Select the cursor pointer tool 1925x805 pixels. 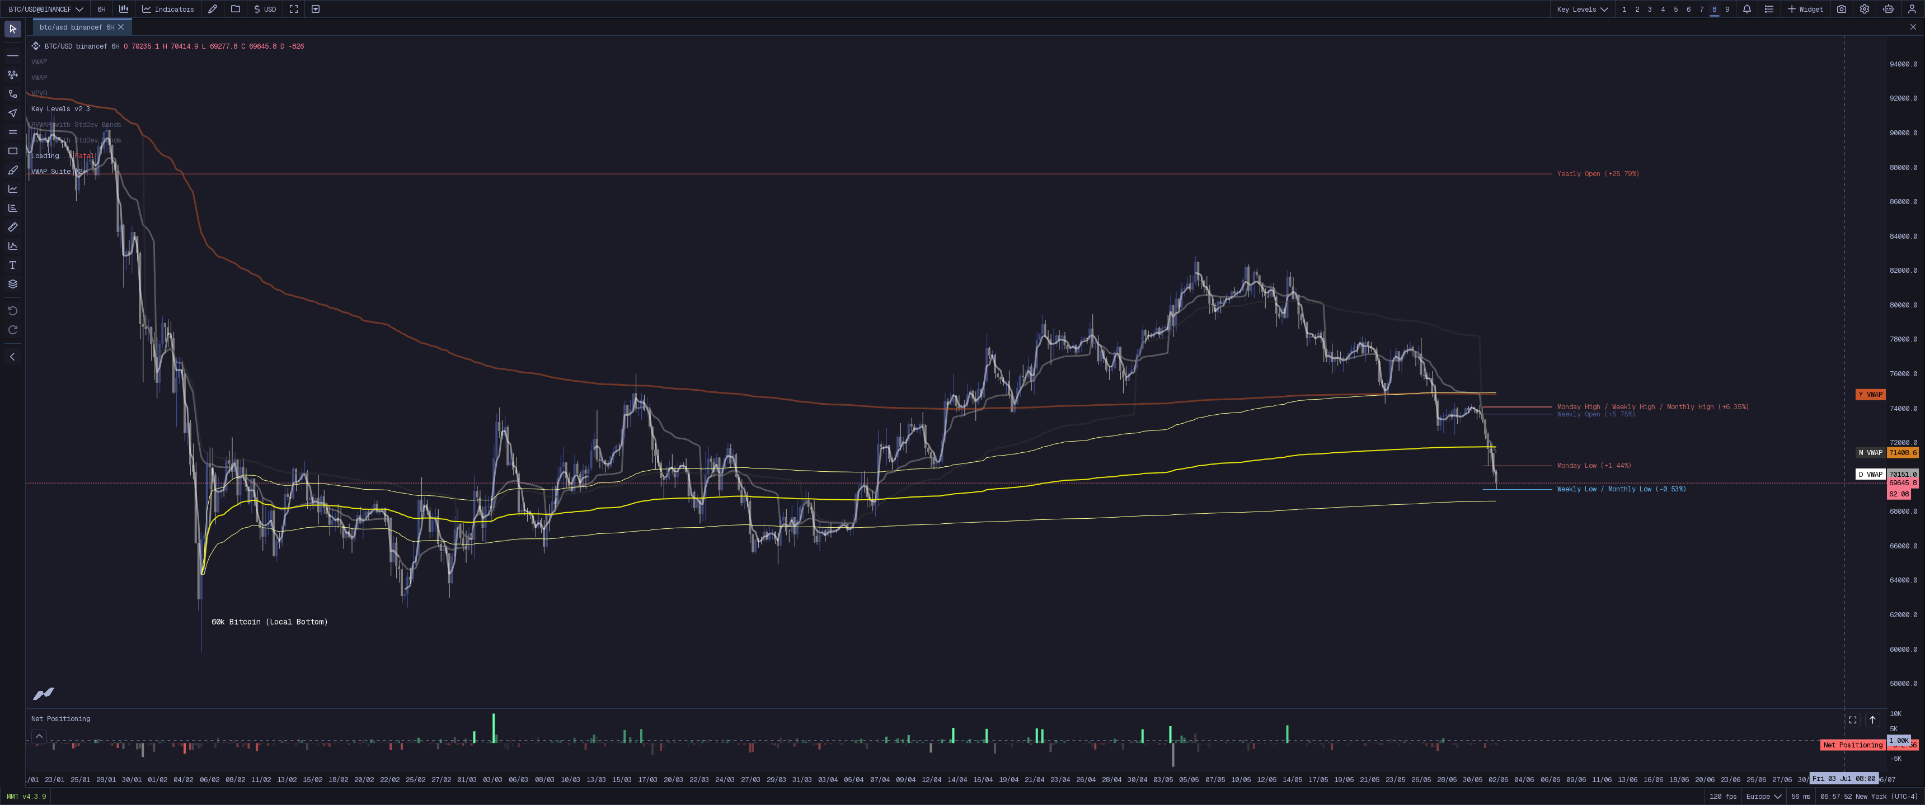coord(13,29)
